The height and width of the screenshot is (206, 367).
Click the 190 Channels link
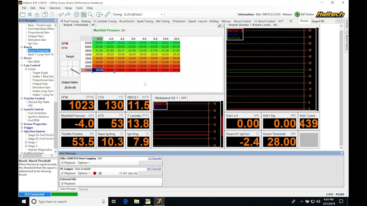[154, 169]
